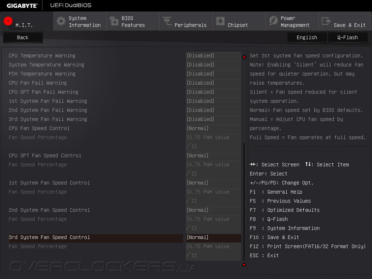Click the System Information gear icon
This screenshot has height=279, width=372.
pyautogui.click(x=61, y=21)
